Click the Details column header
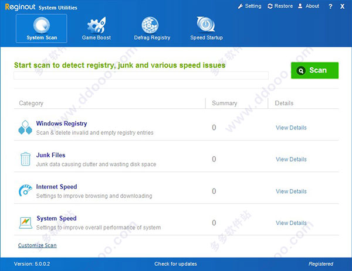Screen dimensions: 352x271 284,103
